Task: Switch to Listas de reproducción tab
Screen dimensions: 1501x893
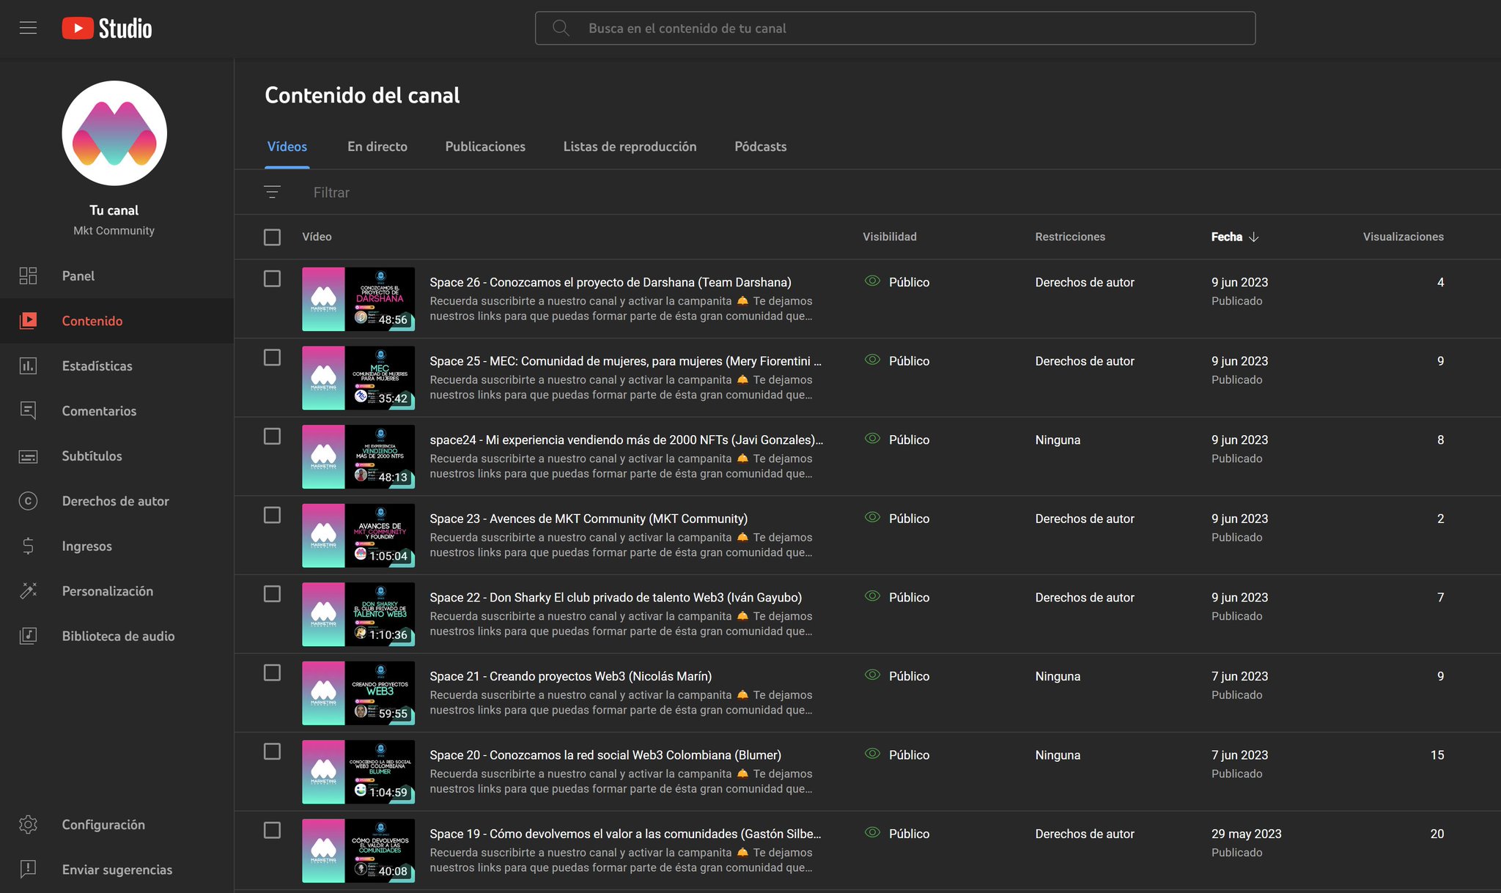Action: point(630,147)
